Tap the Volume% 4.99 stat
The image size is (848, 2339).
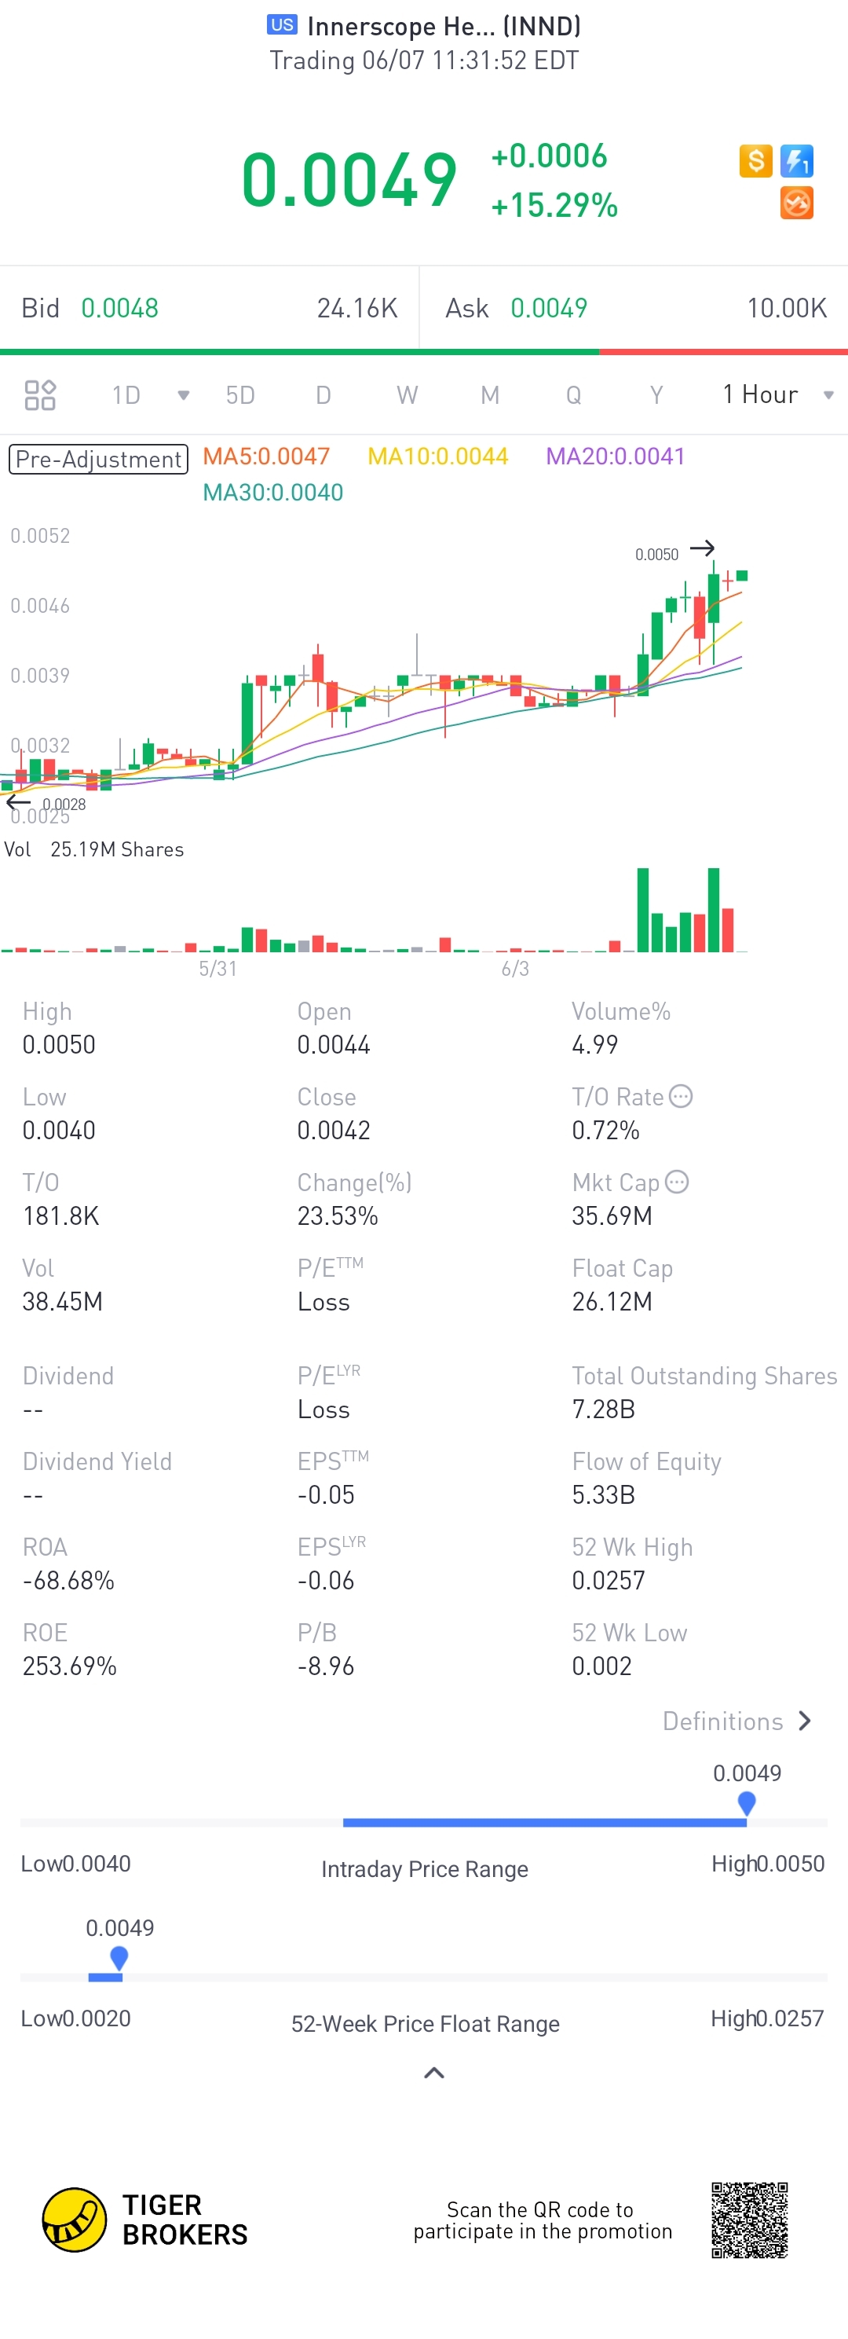[621, 1028]
